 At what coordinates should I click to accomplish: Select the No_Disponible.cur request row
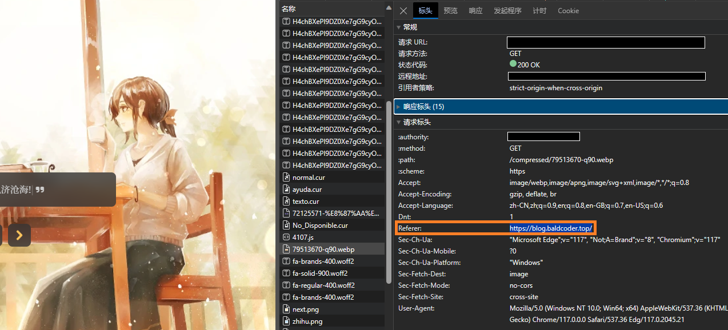[x=332, y=226]
